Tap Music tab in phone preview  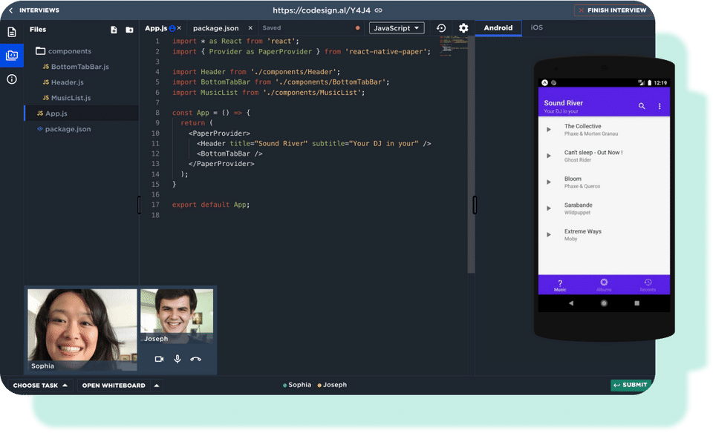(560, 285)
